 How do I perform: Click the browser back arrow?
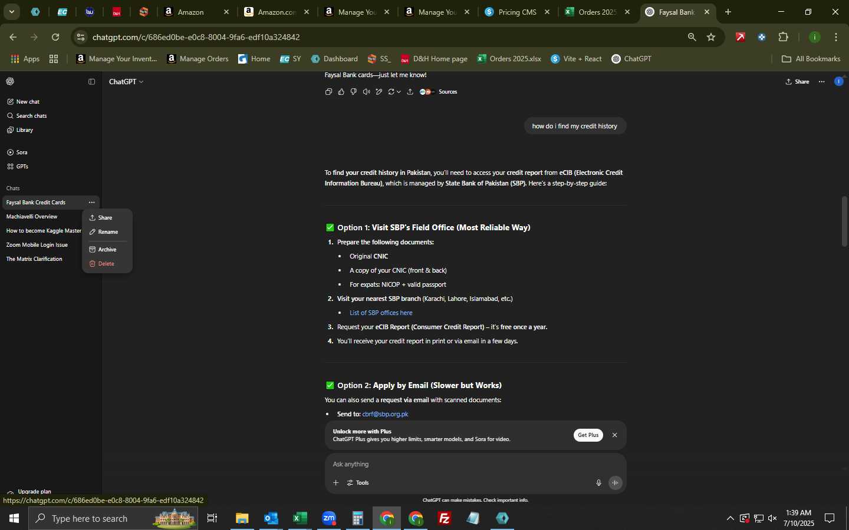(x=13, y=37)
